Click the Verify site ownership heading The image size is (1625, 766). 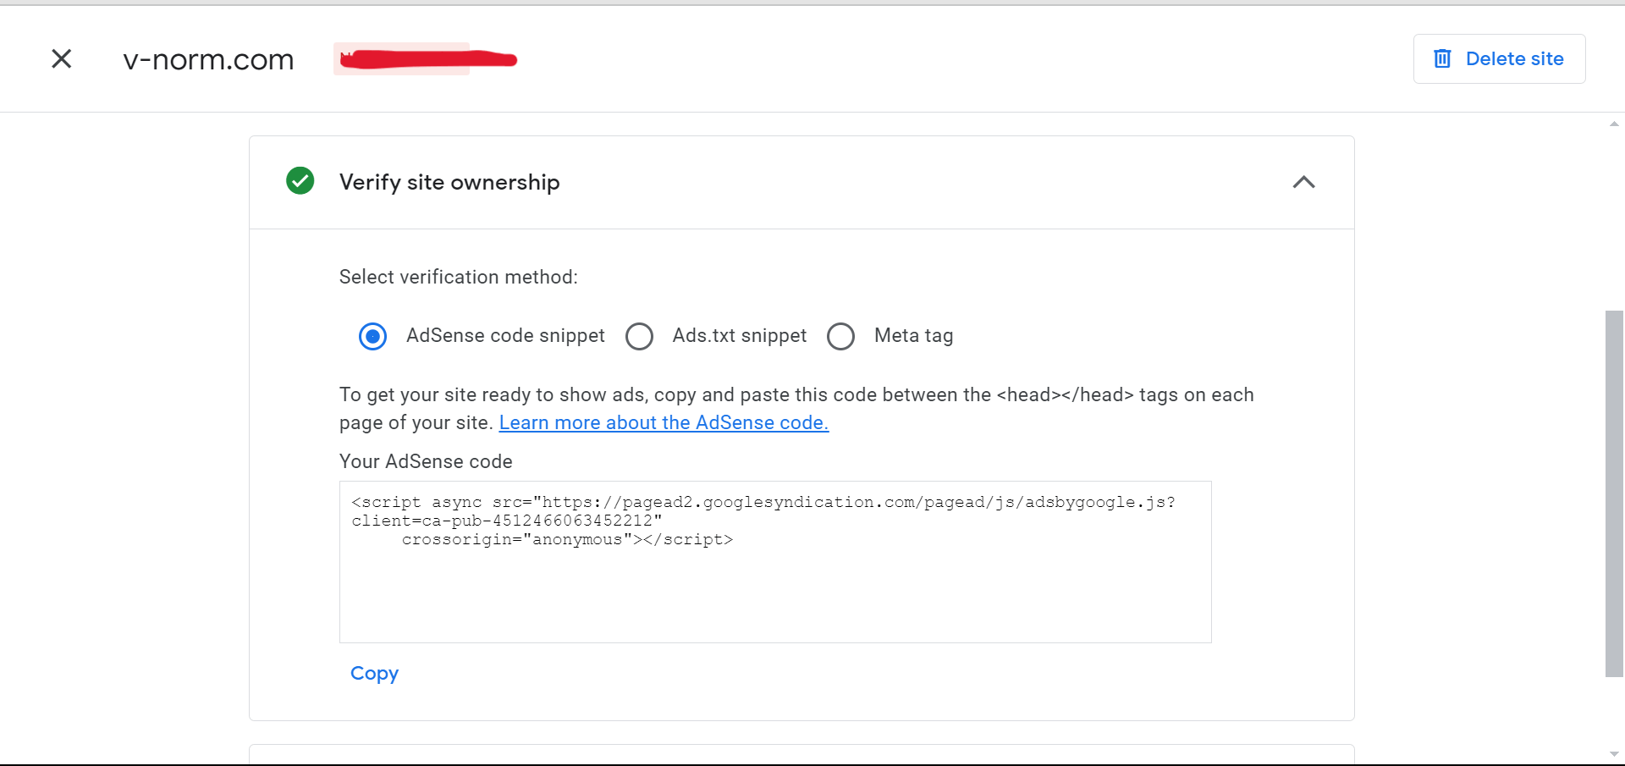(449, 182)
